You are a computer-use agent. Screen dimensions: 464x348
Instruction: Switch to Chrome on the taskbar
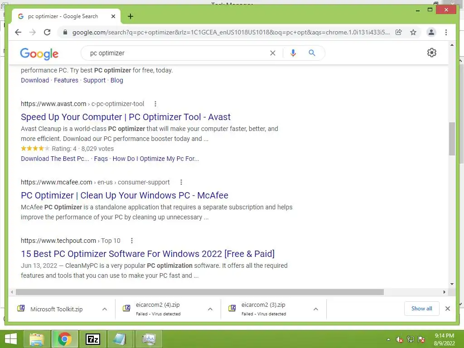pos(65,339)
